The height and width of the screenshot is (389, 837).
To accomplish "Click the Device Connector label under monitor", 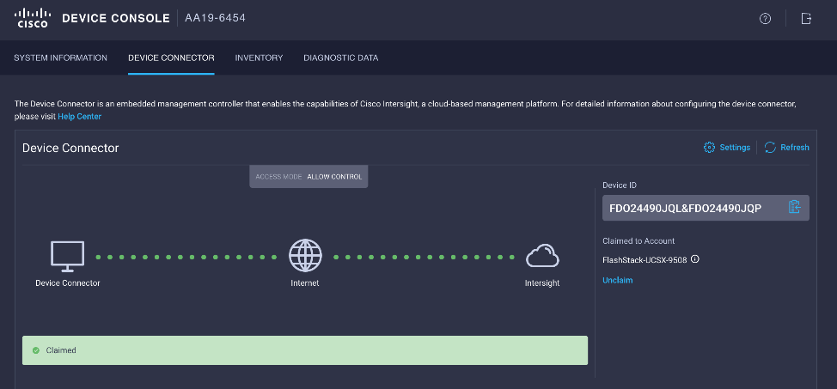I will tap(68, 283).
